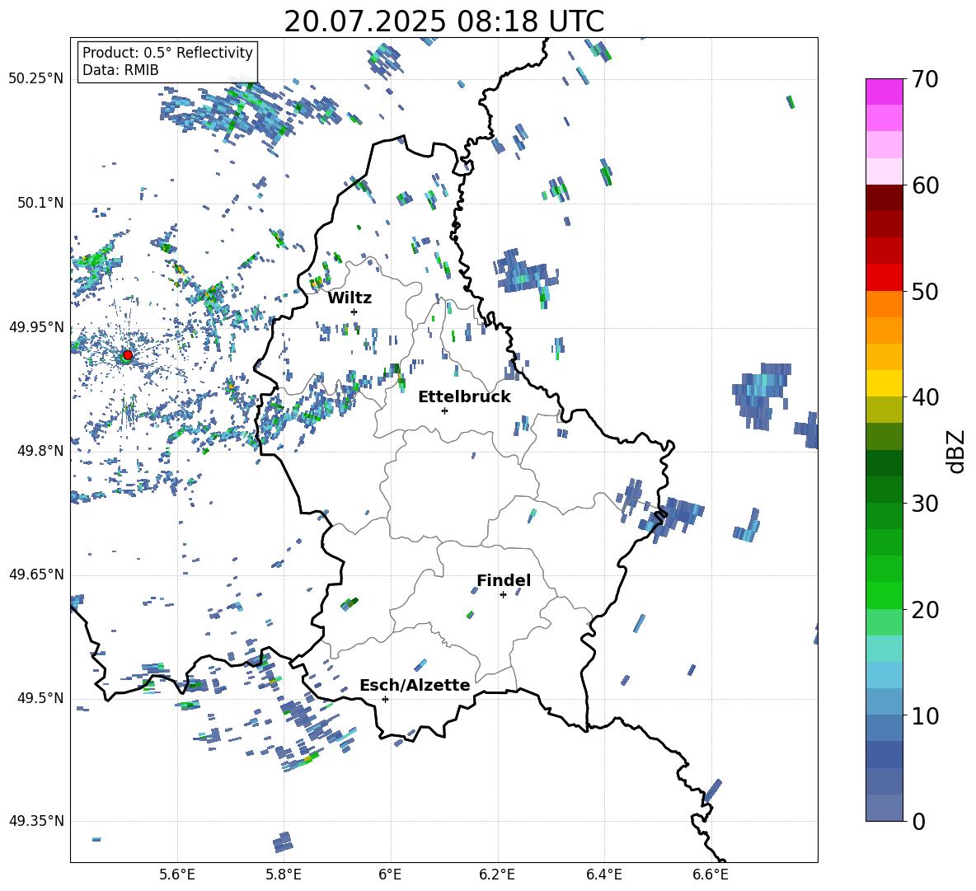Pick the dark maroon swatch below 60
The width and height of the screenshot is (976, 891).
tap(884, 198)
